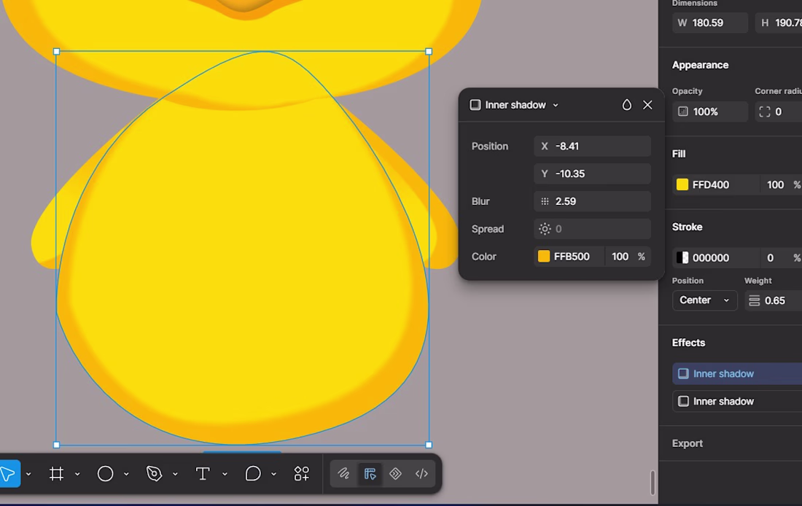Viewport: 802px width, 506px height.
Task: Edit shadow color hex FFB500
Action: 572,257
